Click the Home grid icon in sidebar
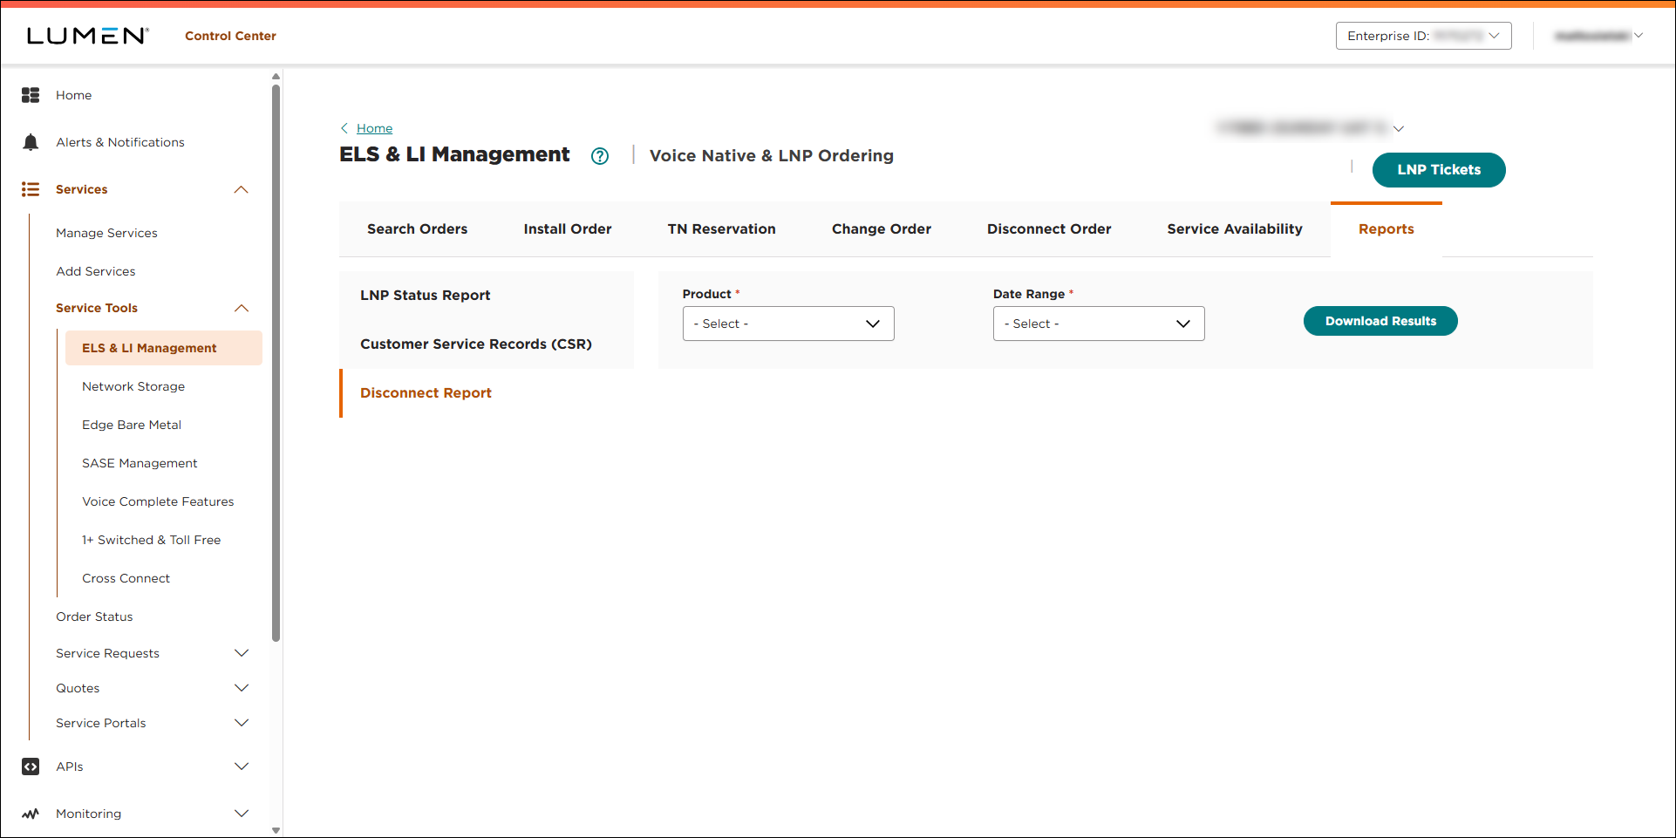This screenshot has width=1676, height=838. (31, 95)
